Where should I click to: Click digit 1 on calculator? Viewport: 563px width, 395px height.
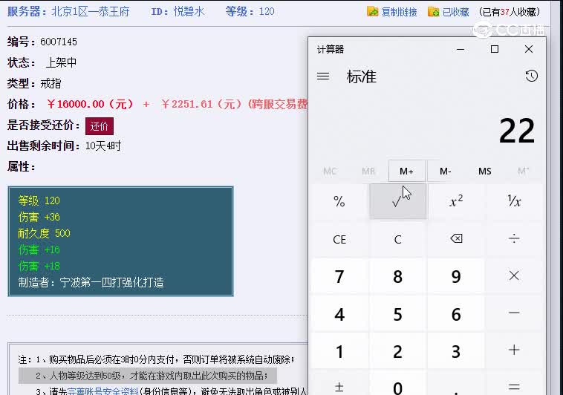coord(339,351)
